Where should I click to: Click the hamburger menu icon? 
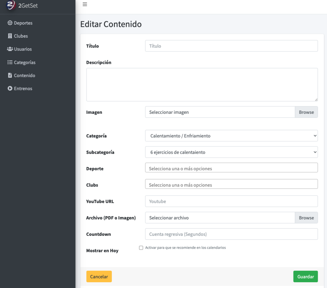(x=85, y=4)
